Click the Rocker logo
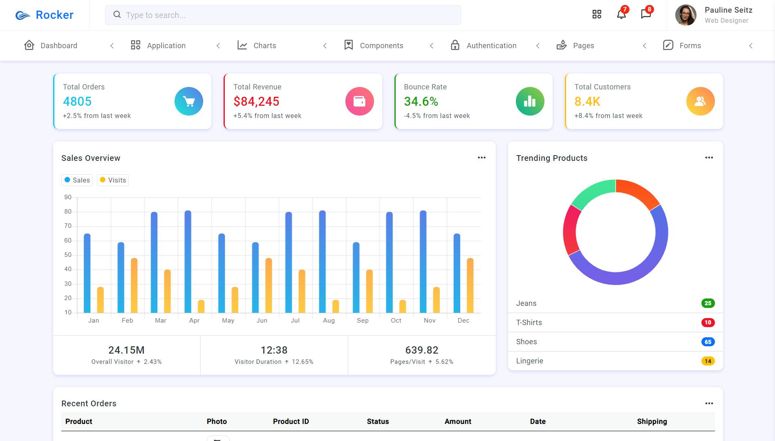This screenshot has height=441, width=775. [44, 15]
